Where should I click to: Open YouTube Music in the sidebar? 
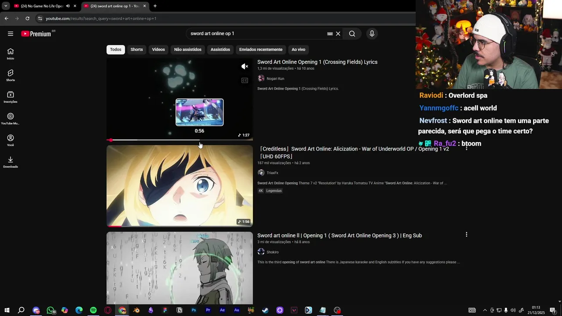tap(11, 119)
